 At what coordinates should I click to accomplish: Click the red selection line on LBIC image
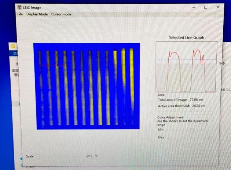51,65
